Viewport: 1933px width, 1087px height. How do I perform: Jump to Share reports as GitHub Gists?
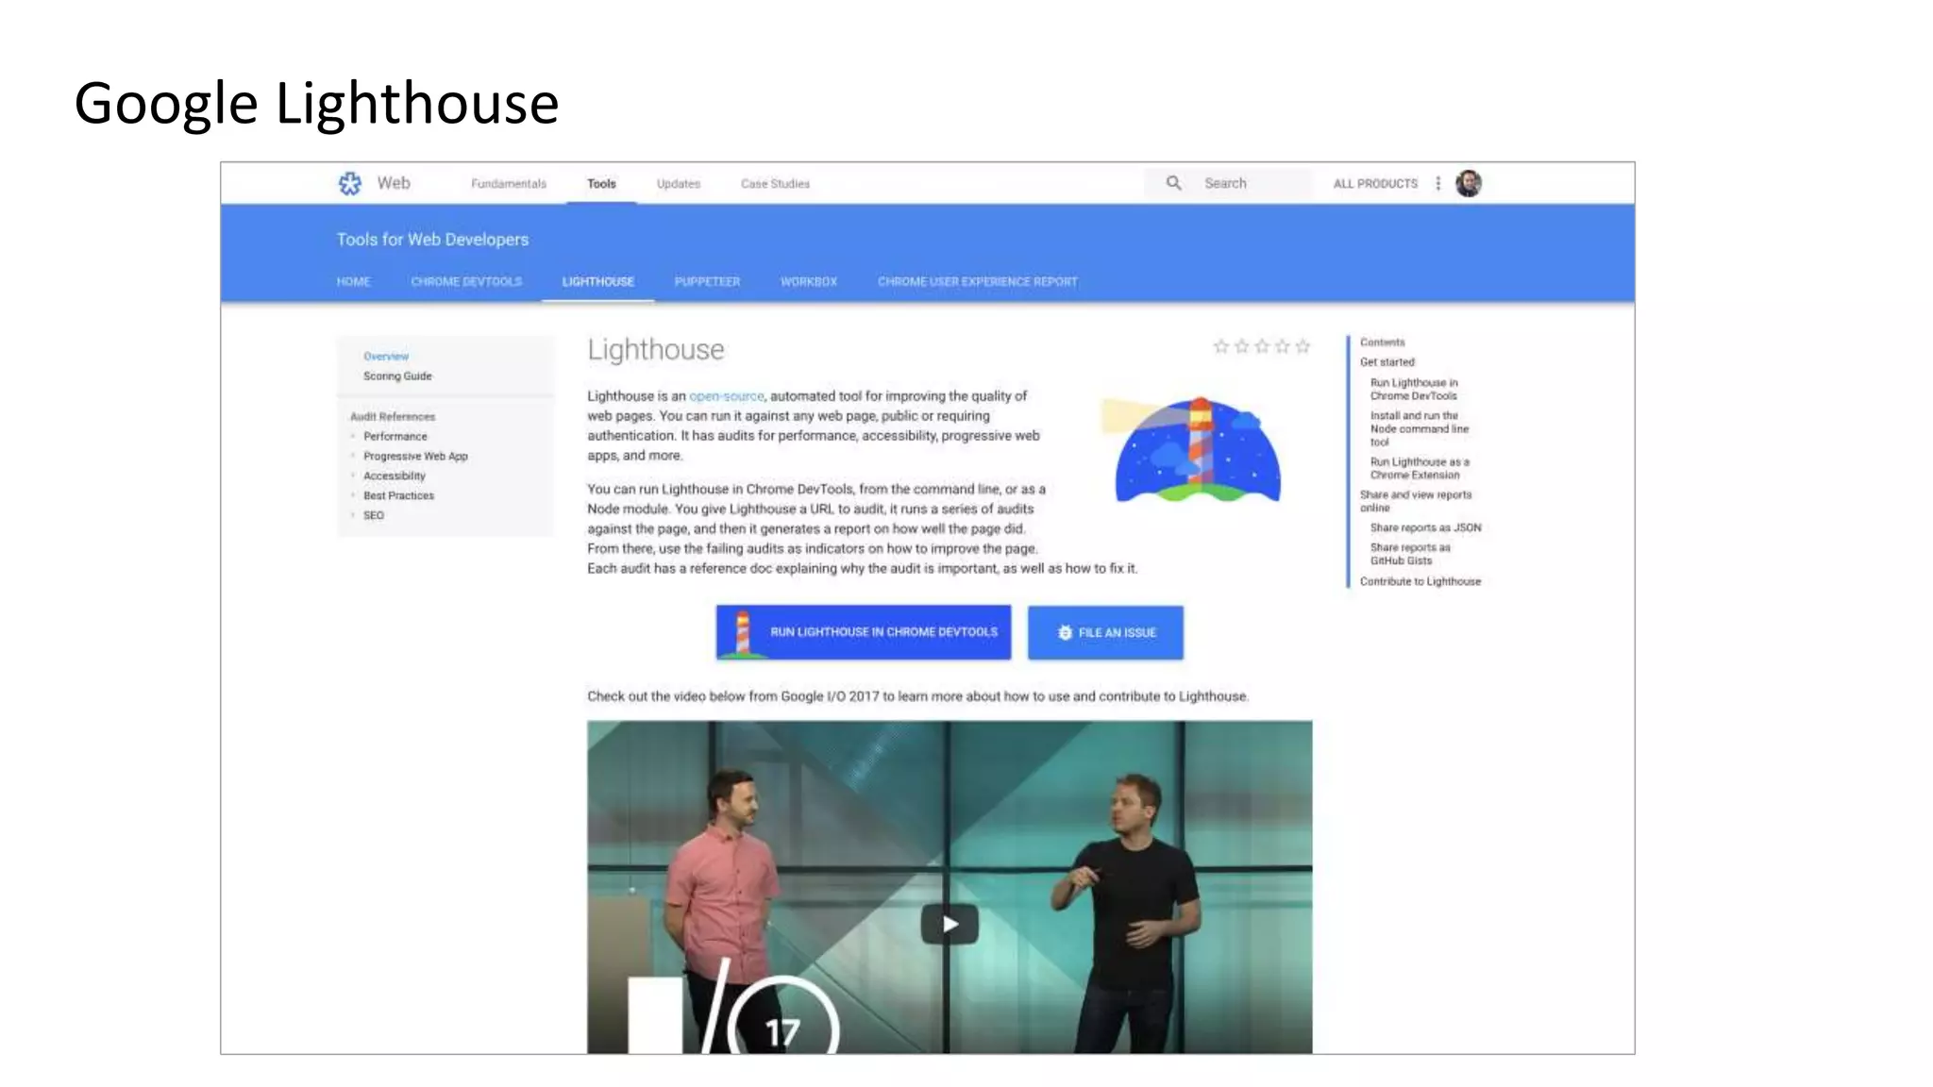pos(1410,555)
